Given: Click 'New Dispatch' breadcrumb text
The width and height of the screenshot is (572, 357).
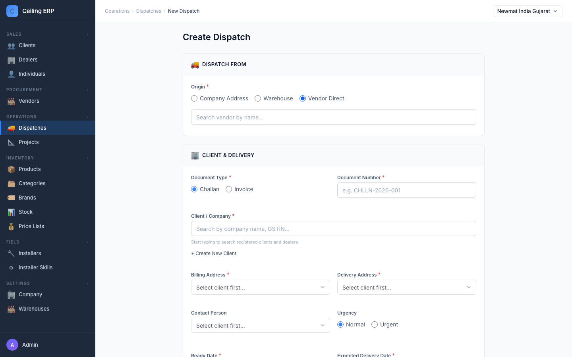Looking at the screenshot, I should 184,11.
